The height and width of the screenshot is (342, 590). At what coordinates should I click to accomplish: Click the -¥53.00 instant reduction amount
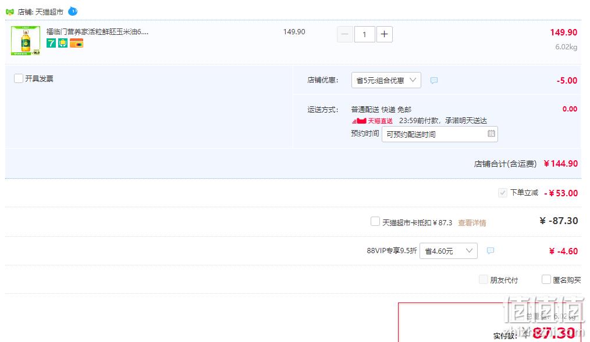click(561, 193)
